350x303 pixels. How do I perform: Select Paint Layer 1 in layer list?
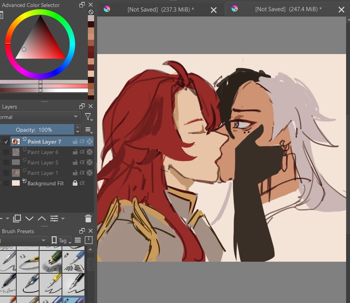(x=43, y=173)
